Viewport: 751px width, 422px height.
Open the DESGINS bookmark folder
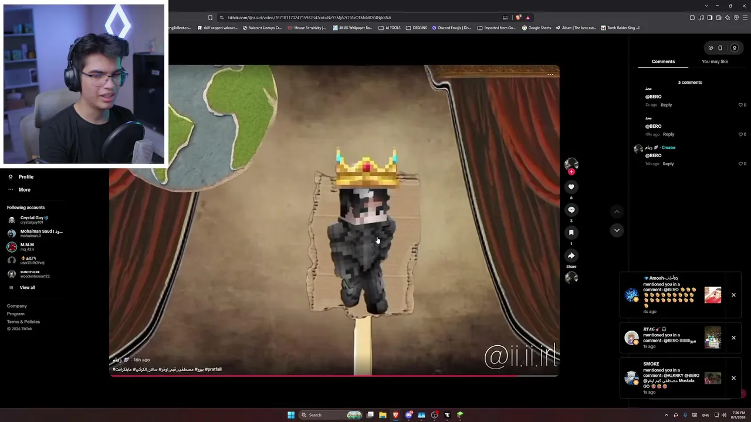point(417,28)
